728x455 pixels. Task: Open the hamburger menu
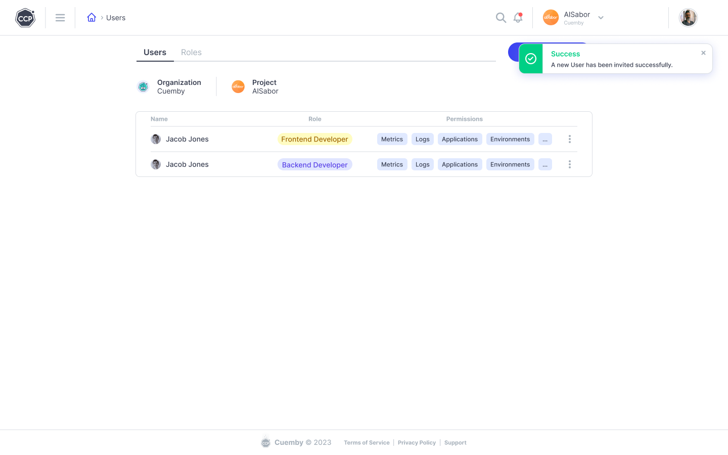coord(60,18)
